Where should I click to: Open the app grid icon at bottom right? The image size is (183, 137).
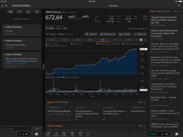pos(177,134)
